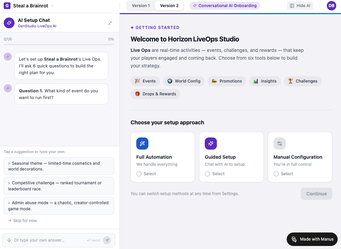341x249 pixels.
Task: Click the Guided Setup sparkle icon
Action: (211, 144)
